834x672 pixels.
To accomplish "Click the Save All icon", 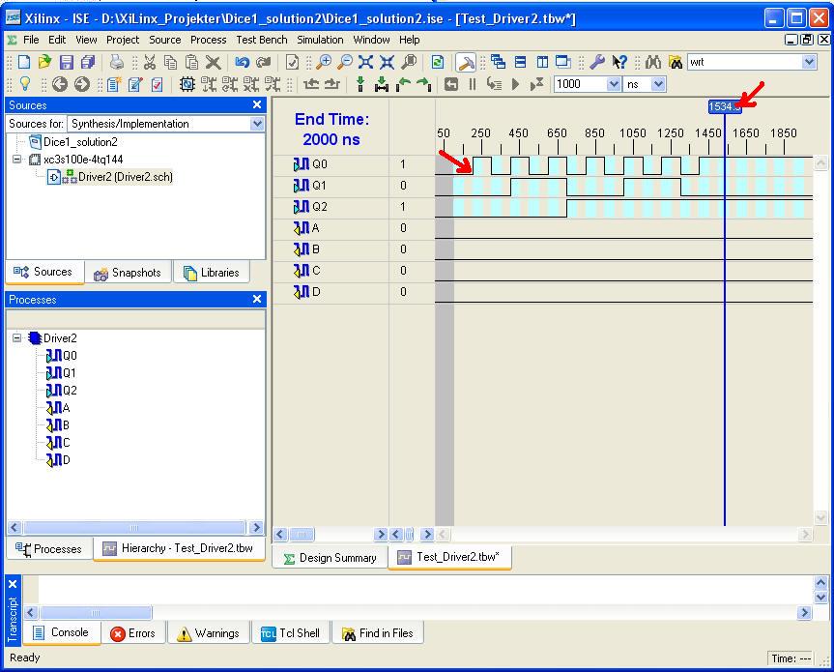I will [x=88, y=62].
